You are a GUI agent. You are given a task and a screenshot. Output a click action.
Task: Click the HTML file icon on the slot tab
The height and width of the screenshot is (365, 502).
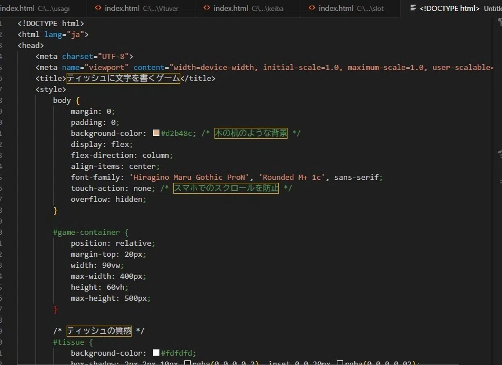pyautogui.click(x=312, y=8)
